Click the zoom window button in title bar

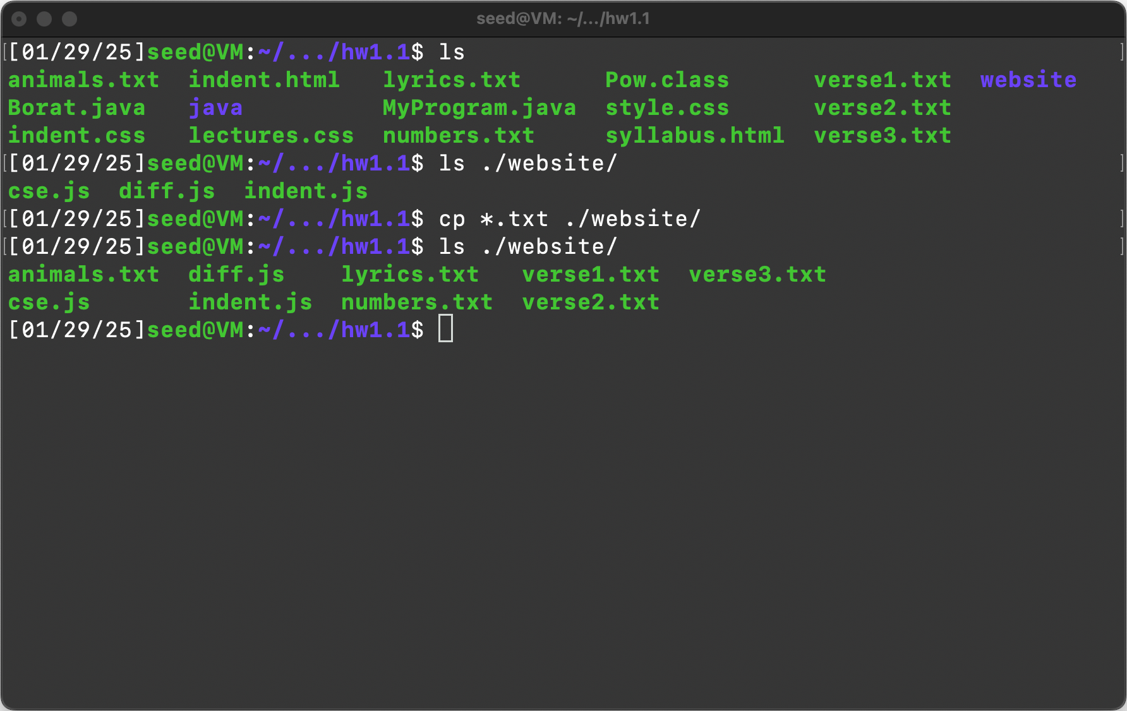coord(69,19)
